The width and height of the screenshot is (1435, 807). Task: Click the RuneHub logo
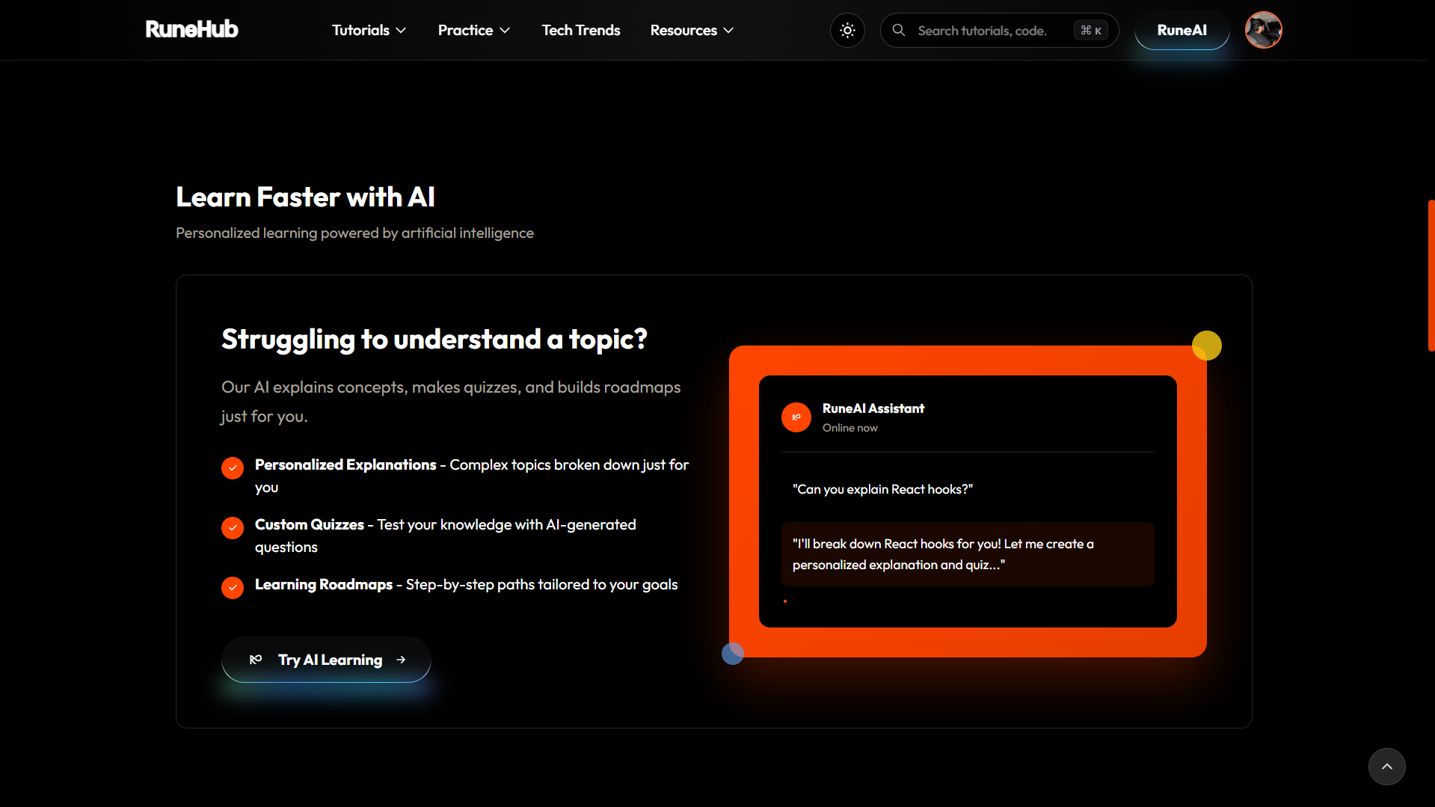click(191, 29)
